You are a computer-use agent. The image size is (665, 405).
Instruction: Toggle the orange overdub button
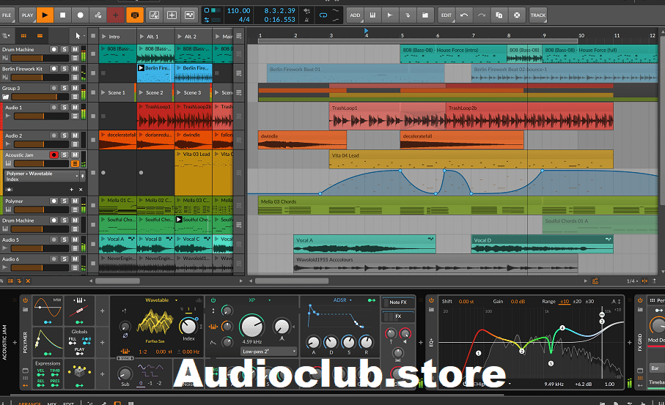(x=135, y=15)
